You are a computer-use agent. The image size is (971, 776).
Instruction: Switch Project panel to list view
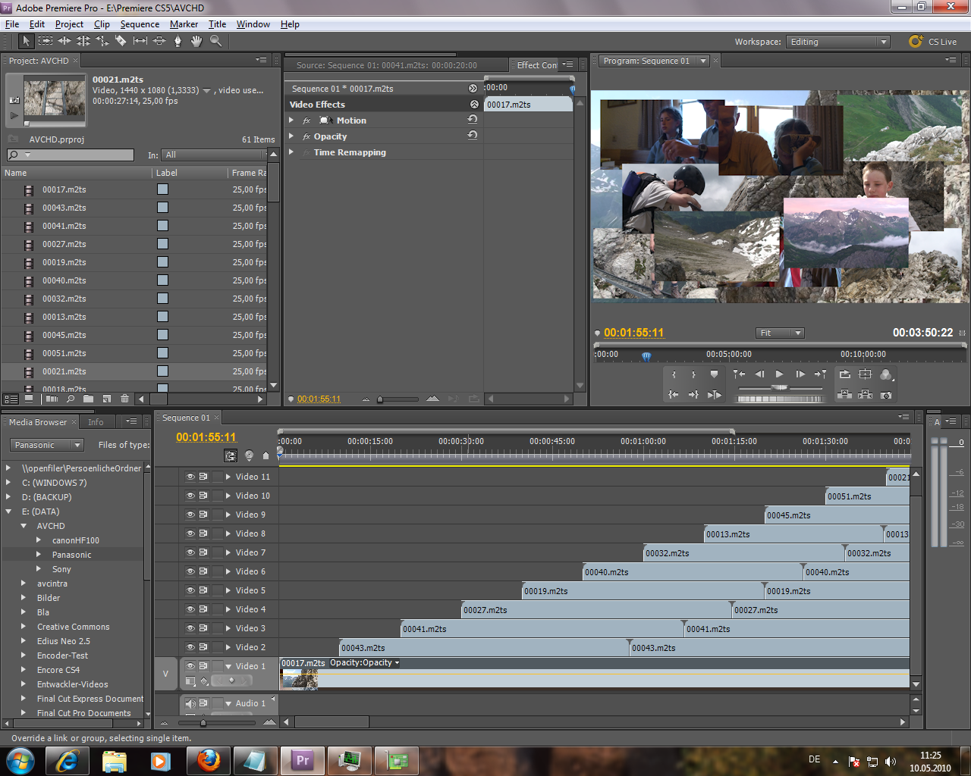pyautogui.click(x=11, y=399)
